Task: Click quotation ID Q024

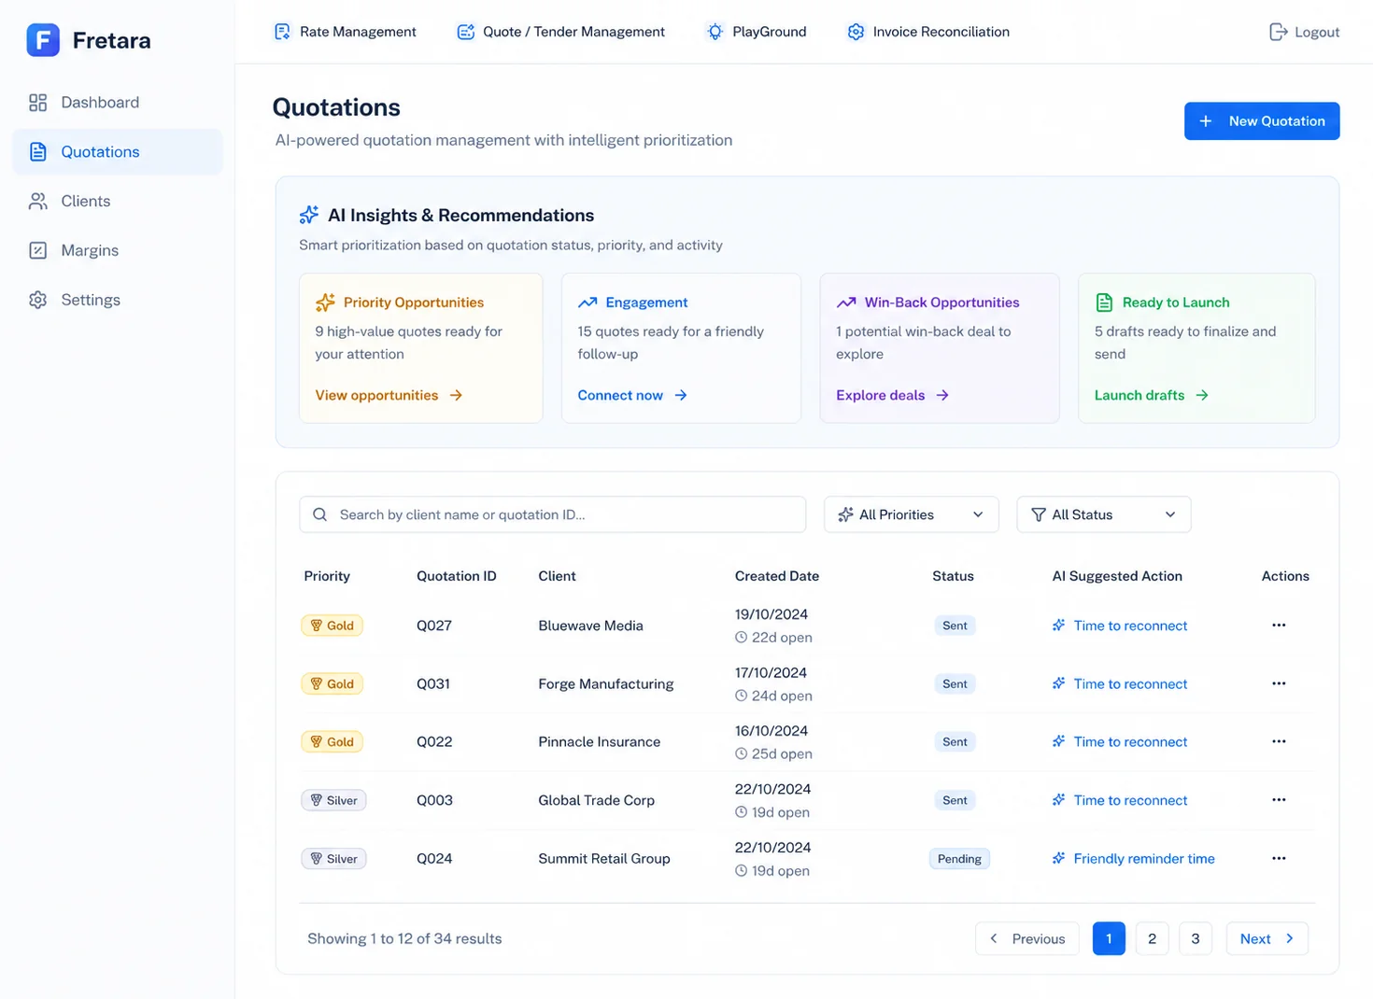Action: pyautogui.click(x=434, y=858)
